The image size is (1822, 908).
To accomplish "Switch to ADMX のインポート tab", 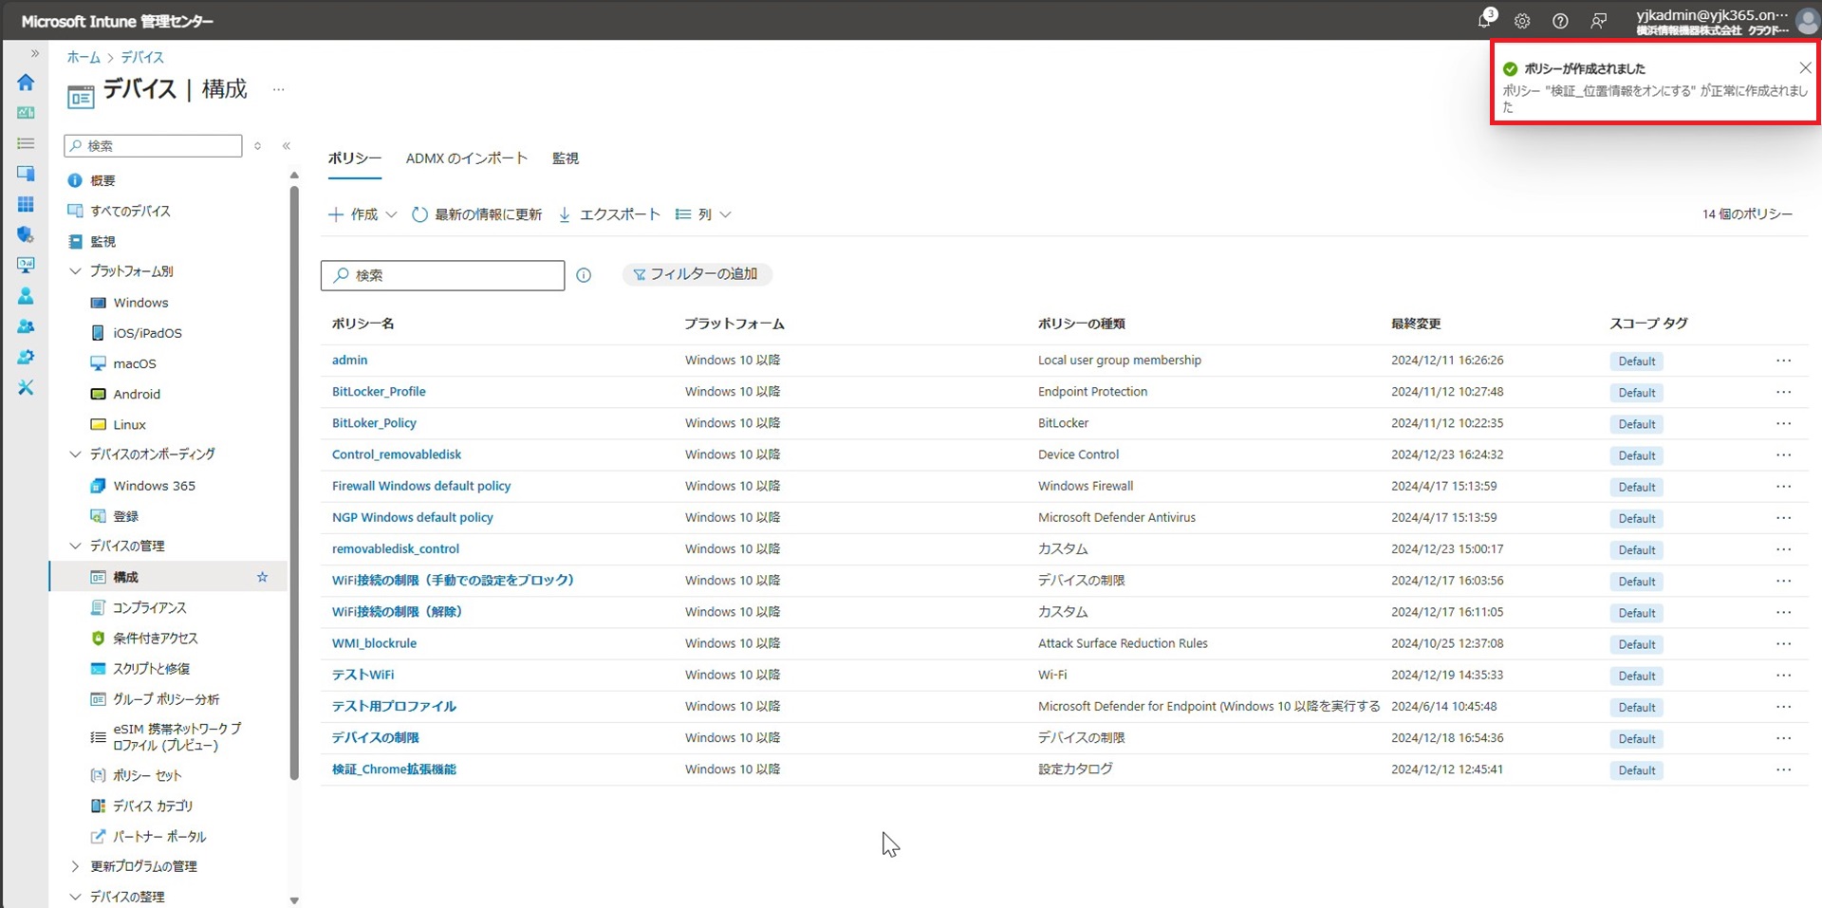I will click(466, 158).
